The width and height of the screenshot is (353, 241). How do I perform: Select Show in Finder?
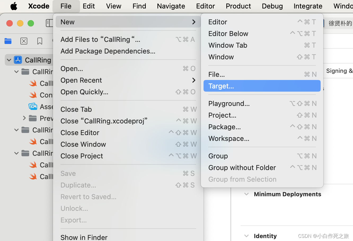click(128, 237)
